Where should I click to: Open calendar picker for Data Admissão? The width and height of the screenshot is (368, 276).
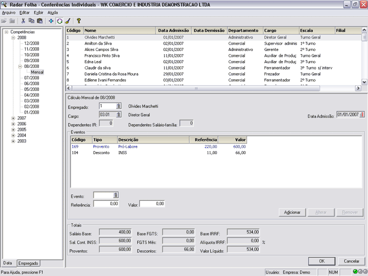(x=362, y=115)
